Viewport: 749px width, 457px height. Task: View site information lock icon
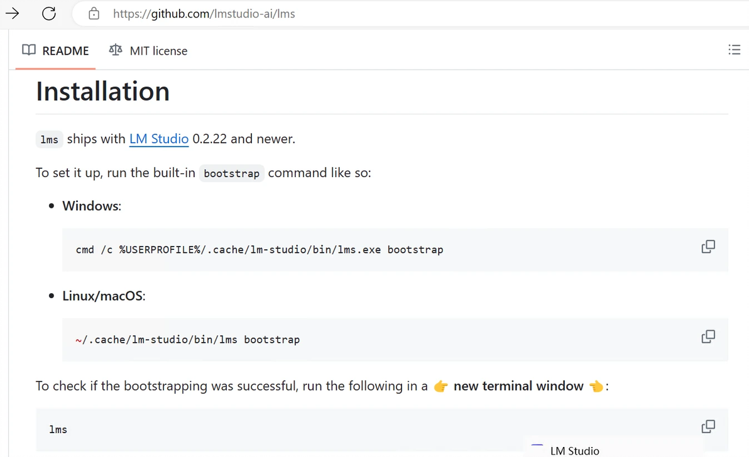94,13
